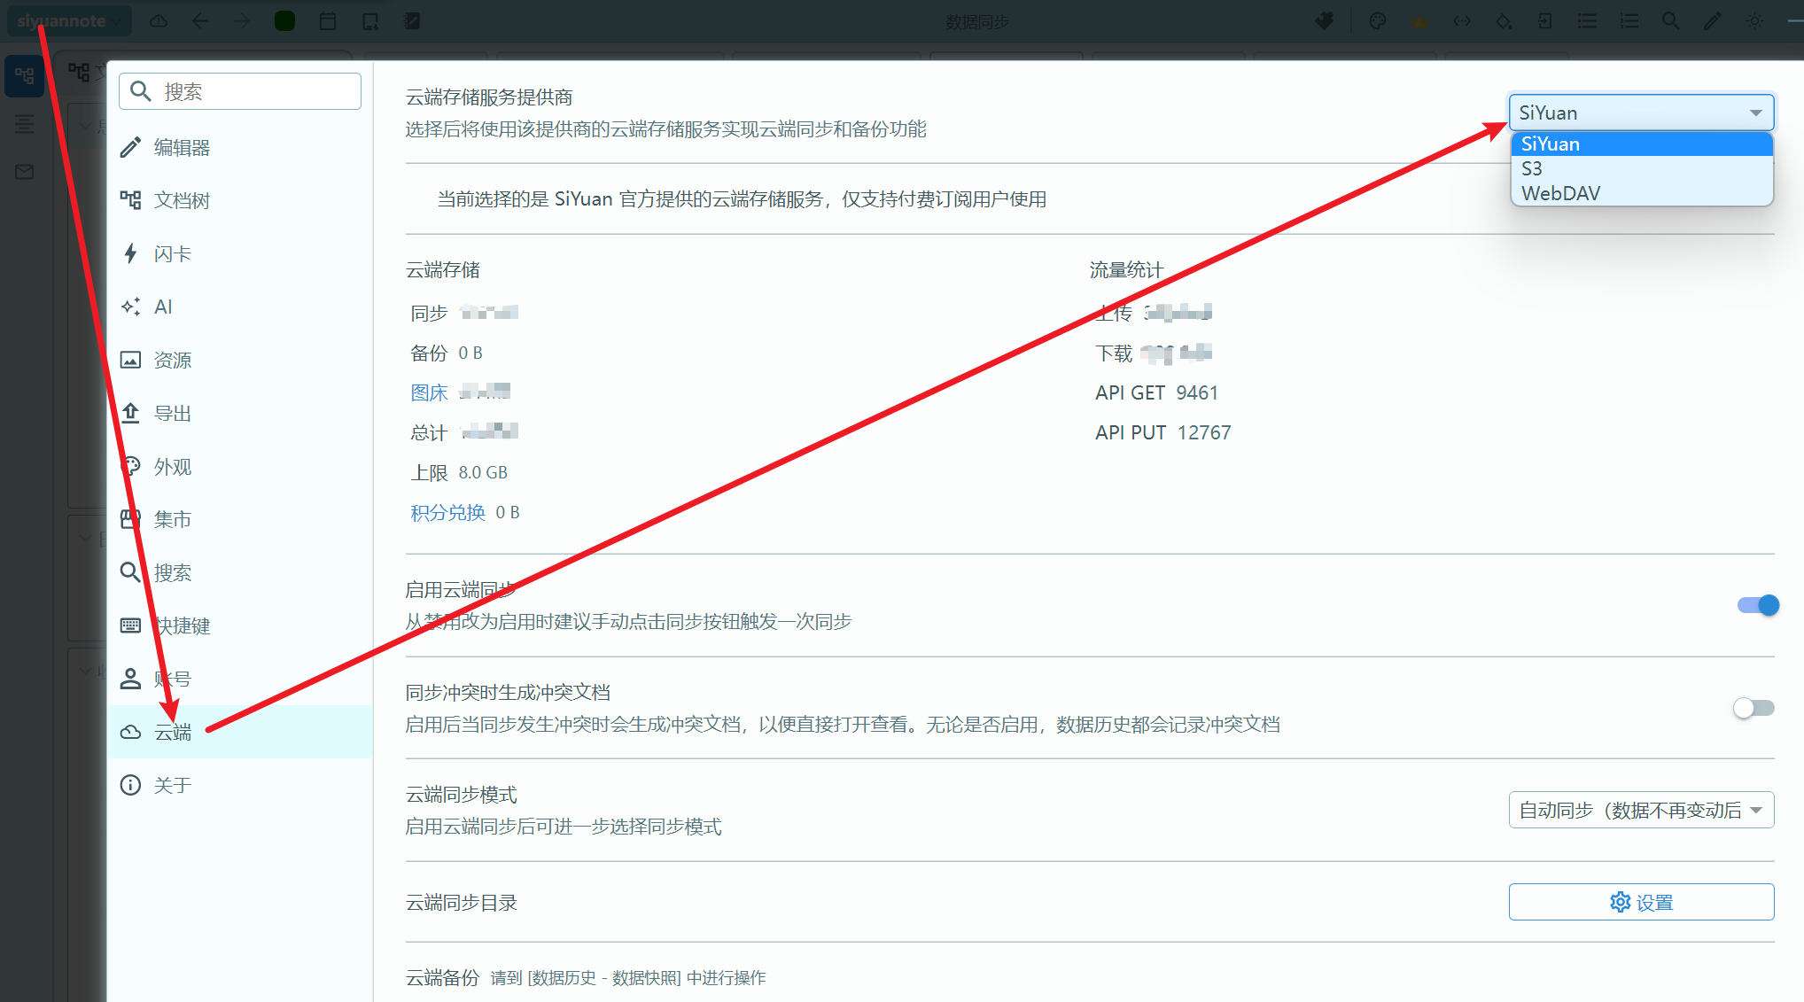Open the daily note calendar icon
The width and height of the screenshot is (1804, 1002).
pyautogui.click(x=327, y=20)
